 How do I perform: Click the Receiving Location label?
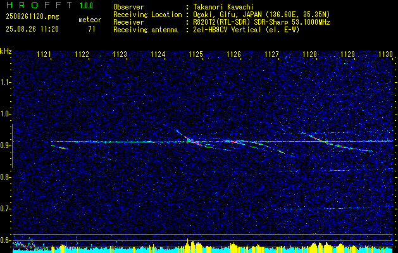pyautogui.click(x=147, y=15)
